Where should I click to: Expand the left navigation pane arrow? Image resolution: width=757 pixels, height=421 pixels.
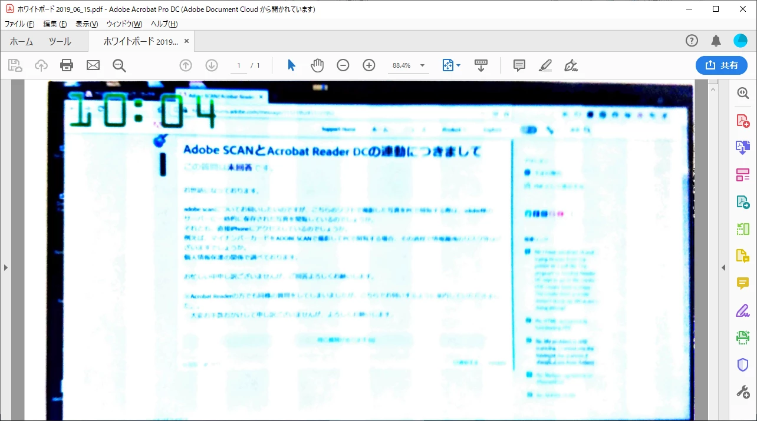(x=5, y=267)
